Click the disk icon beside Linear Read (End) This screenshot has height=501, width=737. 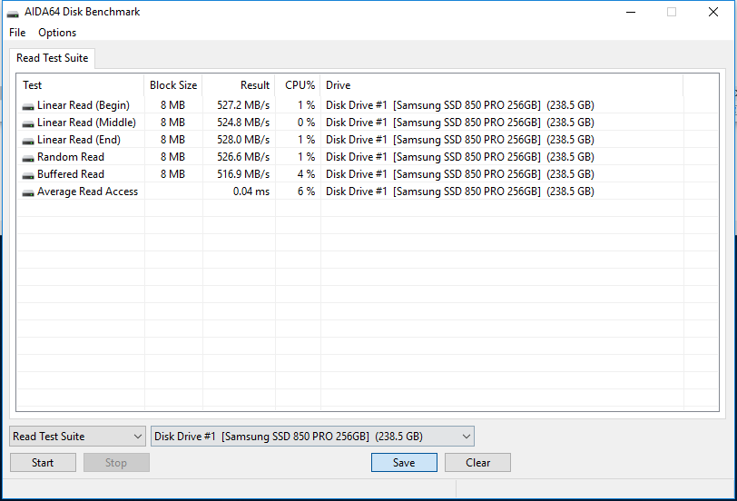click(x=28, y=141)
